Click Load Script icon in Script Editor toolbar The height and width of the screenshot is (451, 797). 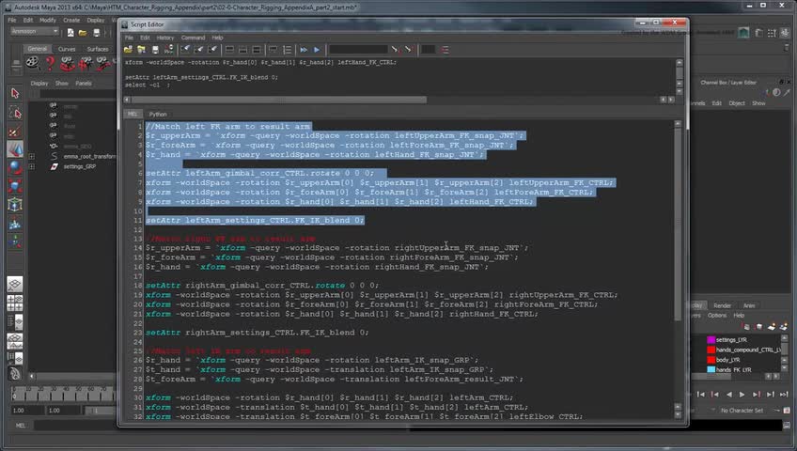[128, 49]
